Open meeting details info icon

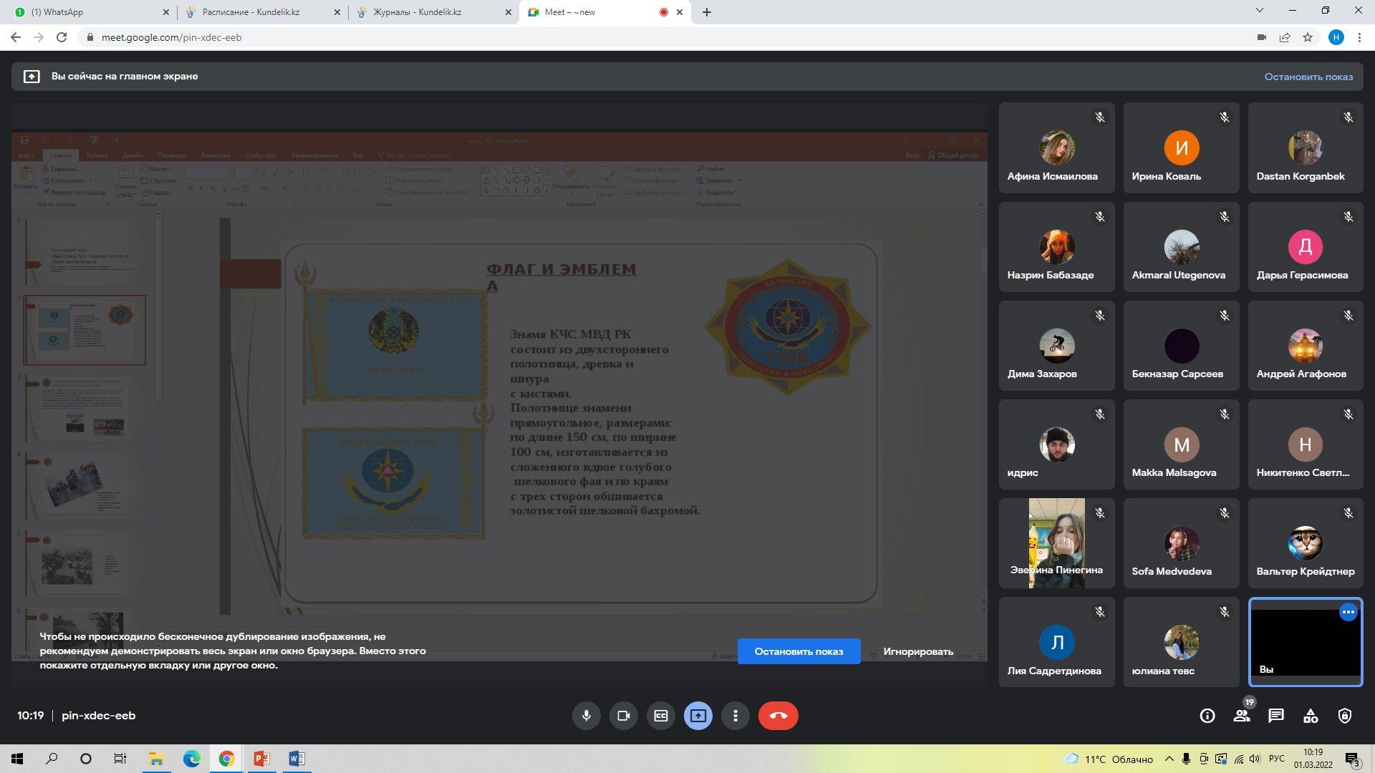tap(1207, 716)
